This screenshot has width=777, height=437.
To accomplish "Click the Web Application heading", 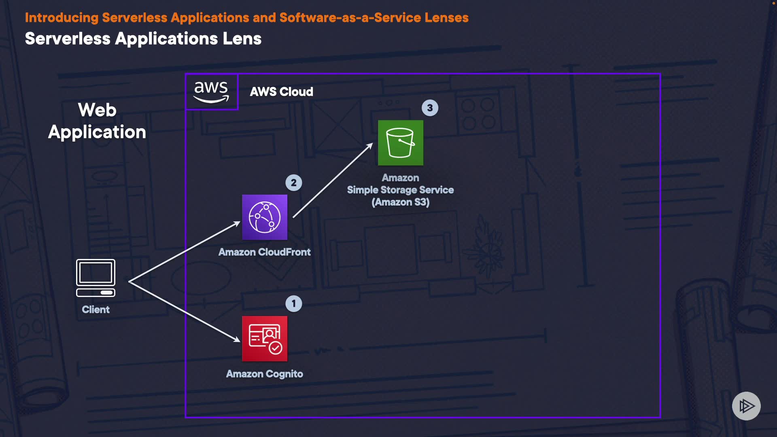I will [x=97, y=121].
